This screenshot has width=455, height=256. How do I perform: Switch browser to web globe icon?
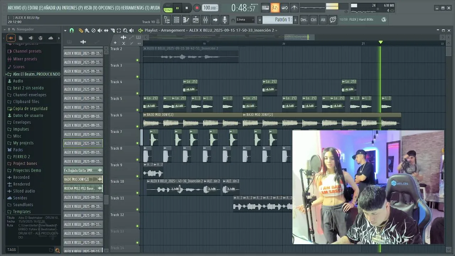click(41, 38)
